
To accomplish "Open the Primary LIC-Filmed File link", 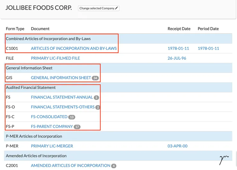I will click(55, 58).
